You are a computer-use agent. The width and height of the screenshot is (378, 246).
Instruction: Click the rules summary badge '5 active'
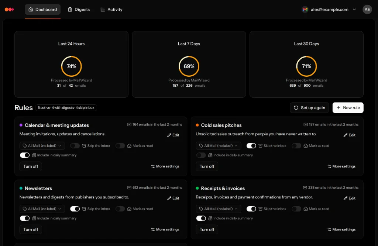(x=66, y=108)
